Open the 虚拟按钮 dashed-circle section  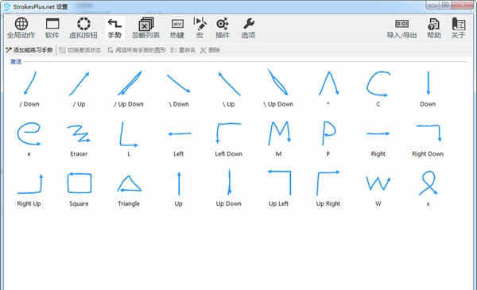[x=83, y=28]
